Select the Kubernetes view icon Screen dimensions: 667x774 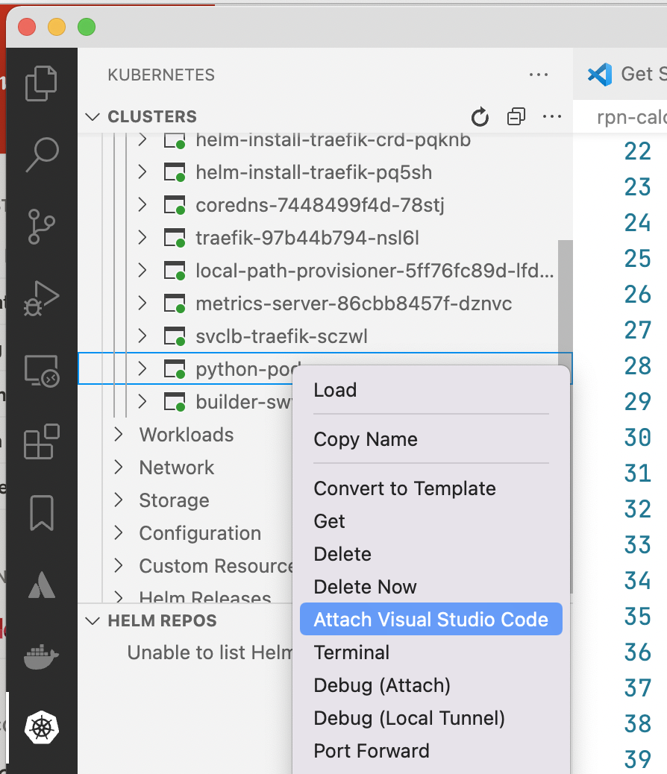coord(42,728)
